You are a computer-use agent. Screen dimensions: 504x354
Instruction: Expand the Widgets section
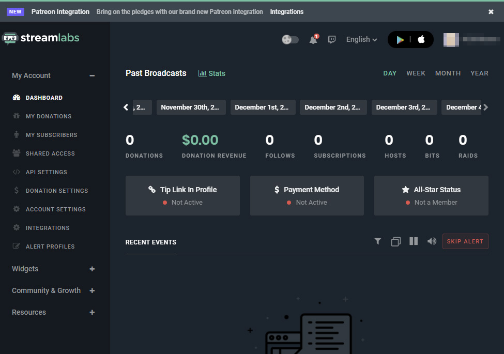click(x=92, y=269)
